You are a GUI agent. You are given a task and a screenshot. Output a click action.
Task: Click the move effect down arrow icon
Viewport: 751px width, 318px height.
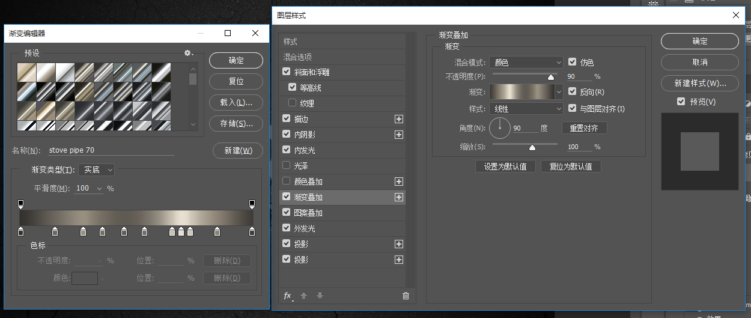pyautogui.click(x=320, y=296)
